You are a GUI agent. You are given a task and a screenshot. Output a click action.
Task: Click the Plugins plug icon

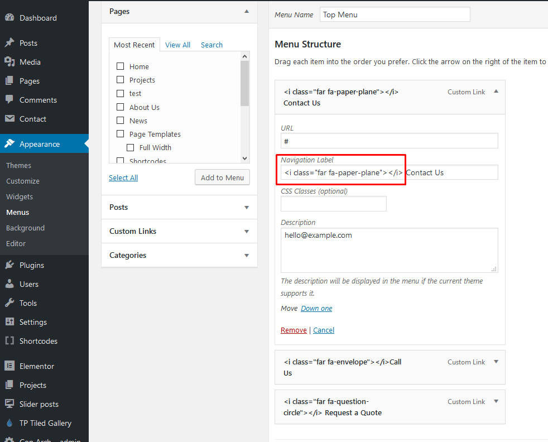pos(9,265)
